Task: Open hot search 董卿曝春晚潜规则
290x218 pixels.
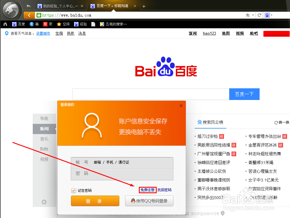Action: (214, 180)
